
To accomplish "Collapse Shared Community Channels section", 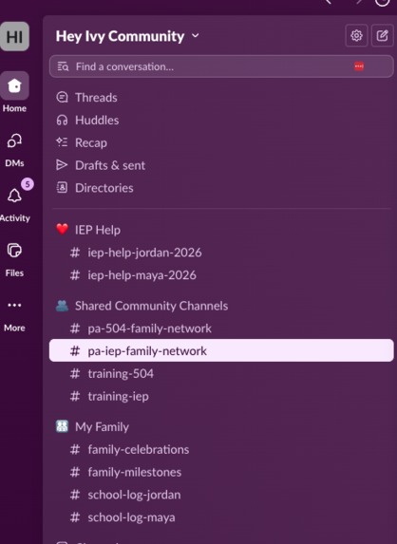I will pyautogui.click(x=142, y=306).
